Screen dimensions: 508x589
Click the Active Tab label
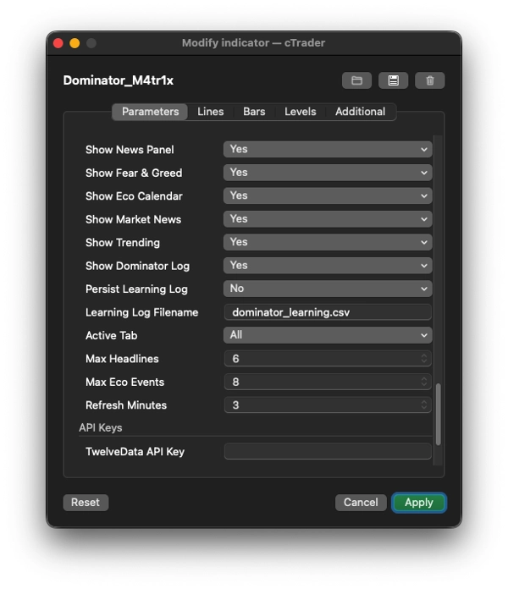point(111,335)
